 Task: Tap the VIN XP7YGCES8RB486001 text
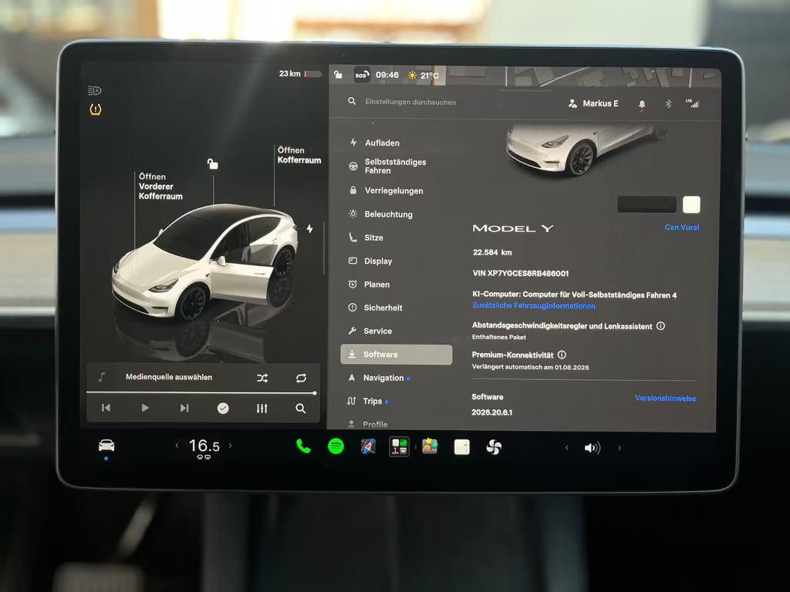(521, 274)
